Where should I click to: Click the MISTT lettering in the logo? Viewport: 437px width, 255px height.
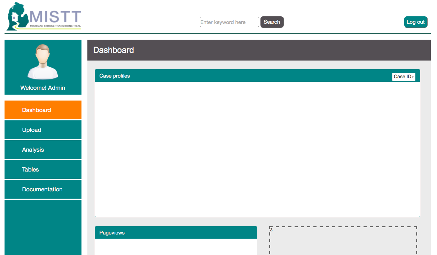tap(55, 17)
